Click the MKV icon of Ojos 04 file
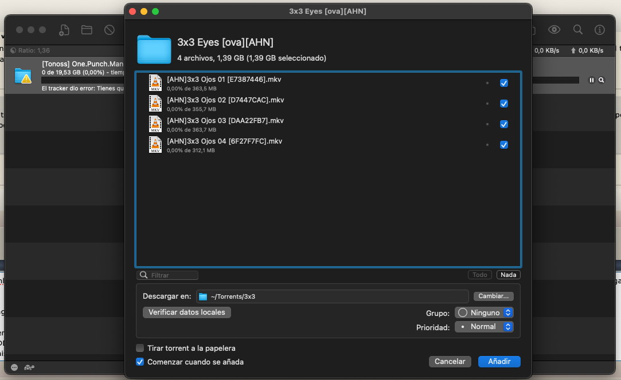Screen dimensions: 621x380 [x=155, y=145]
